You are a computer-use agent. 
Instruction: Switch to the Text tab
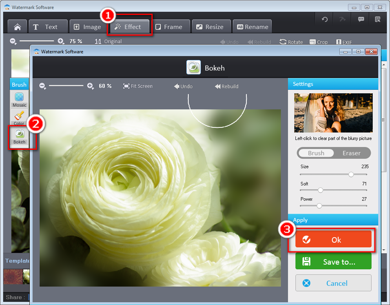(48, 27)
